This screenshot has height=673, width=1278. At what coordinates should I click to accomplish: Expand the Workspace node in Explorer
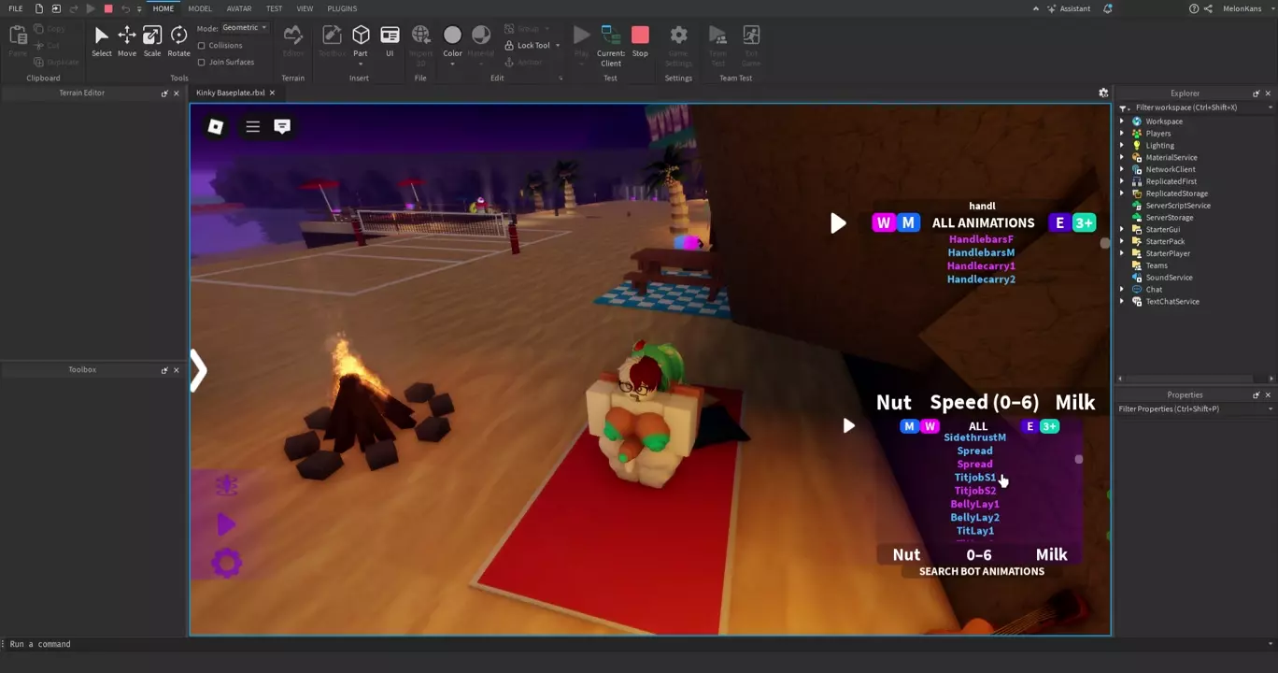pyautogui.click(x=1122, y=122)
